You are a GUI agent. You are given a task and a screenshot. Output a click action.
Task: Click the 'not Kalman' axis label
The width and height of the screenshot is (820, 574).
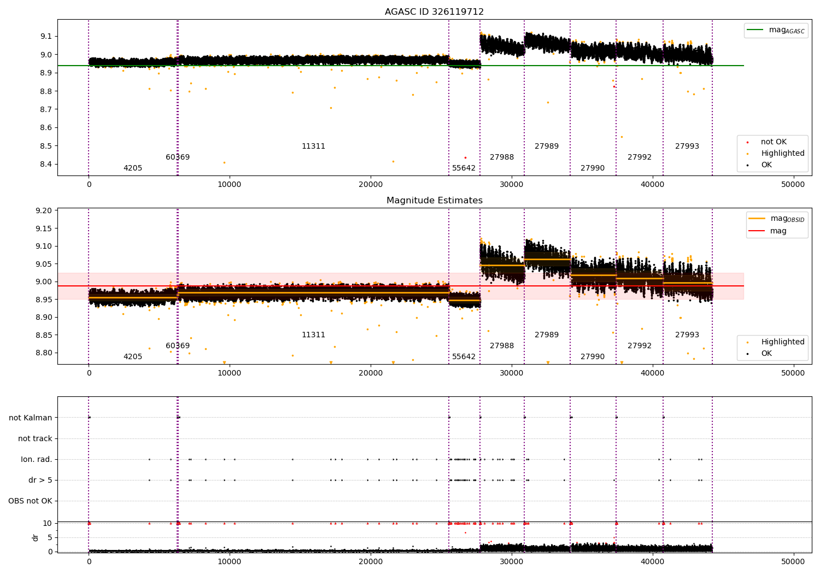pyautogui.click(x=31, y=418)
